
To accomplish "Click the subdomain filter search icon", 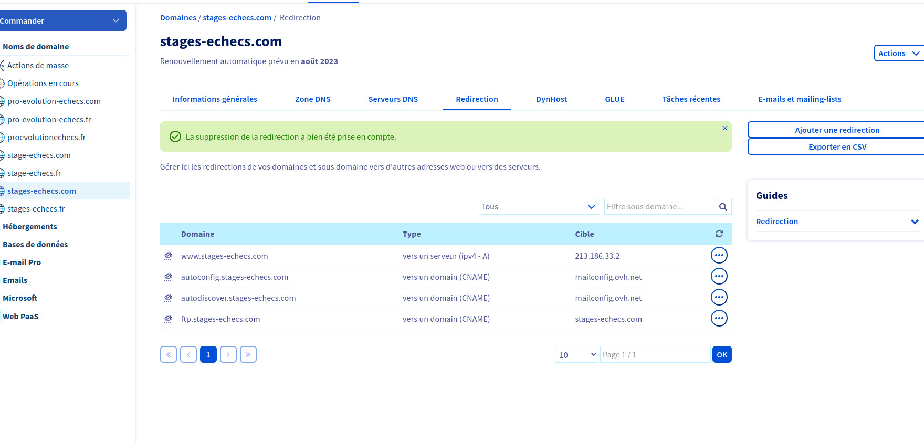I will (x=723, y=207).
